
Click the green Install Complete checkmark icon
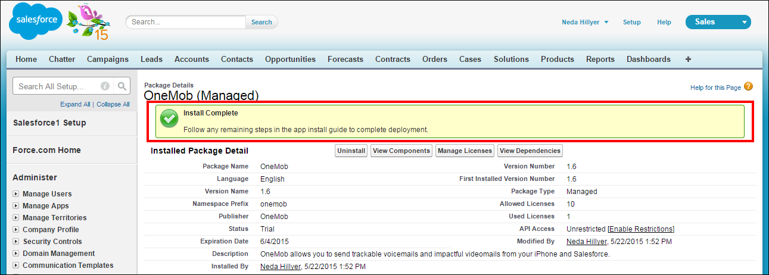(x=170, y=120)
